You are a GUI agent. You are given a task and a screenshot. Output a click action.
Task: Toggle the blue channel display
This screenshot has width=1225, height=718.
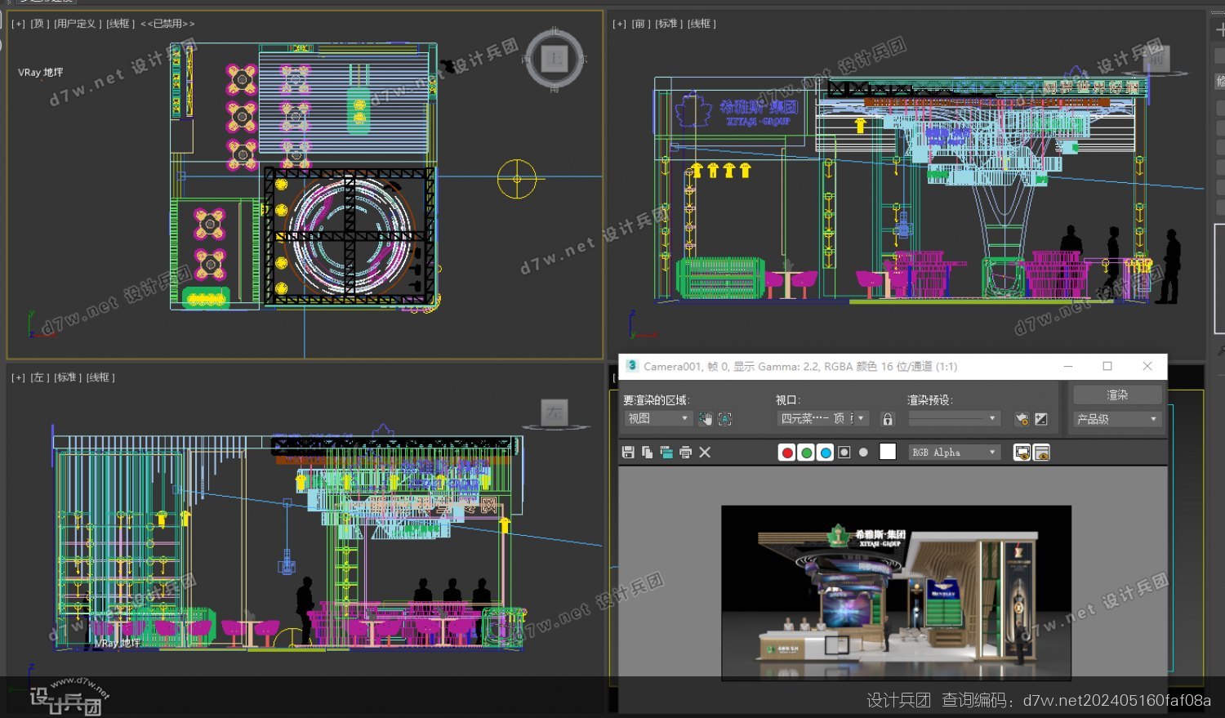(826, 453)
